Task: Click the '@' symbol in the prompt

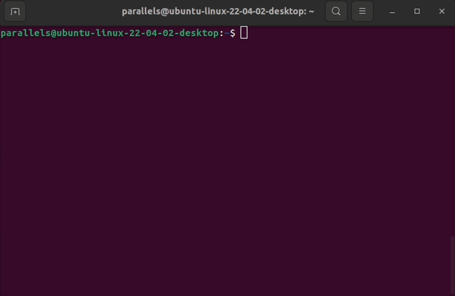Action: pyautogui.click(x=53, y=33)
